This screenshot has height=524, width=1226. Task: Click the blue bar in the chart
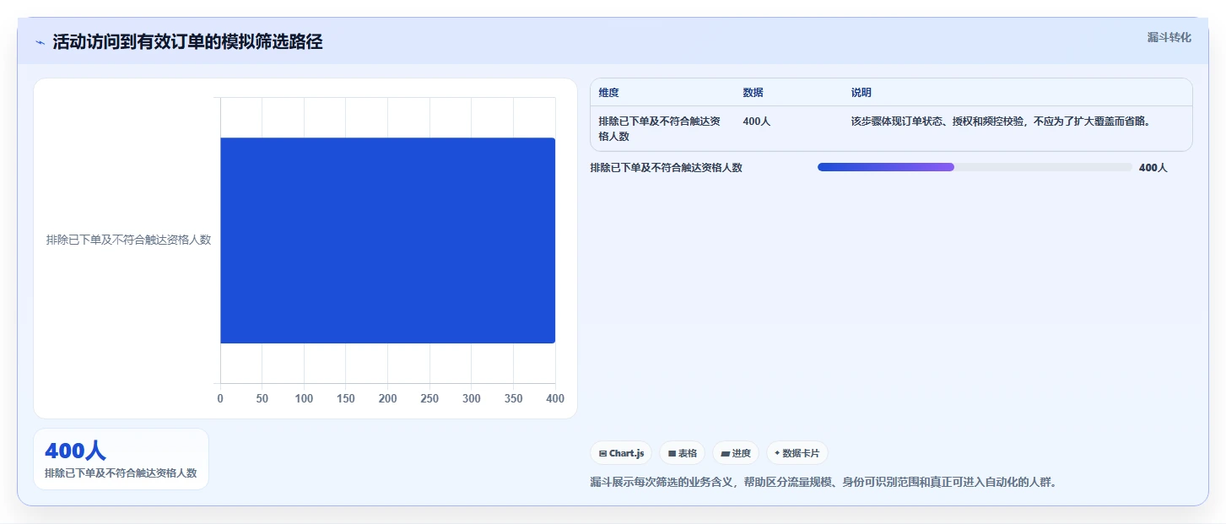[x=387, y=240]
